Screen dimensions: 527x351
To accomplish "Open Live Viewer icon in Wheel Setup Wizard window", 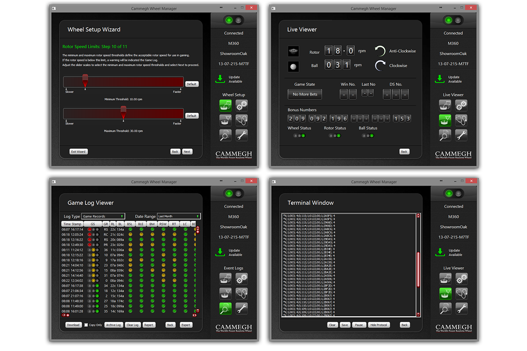I will pos(226,120).
